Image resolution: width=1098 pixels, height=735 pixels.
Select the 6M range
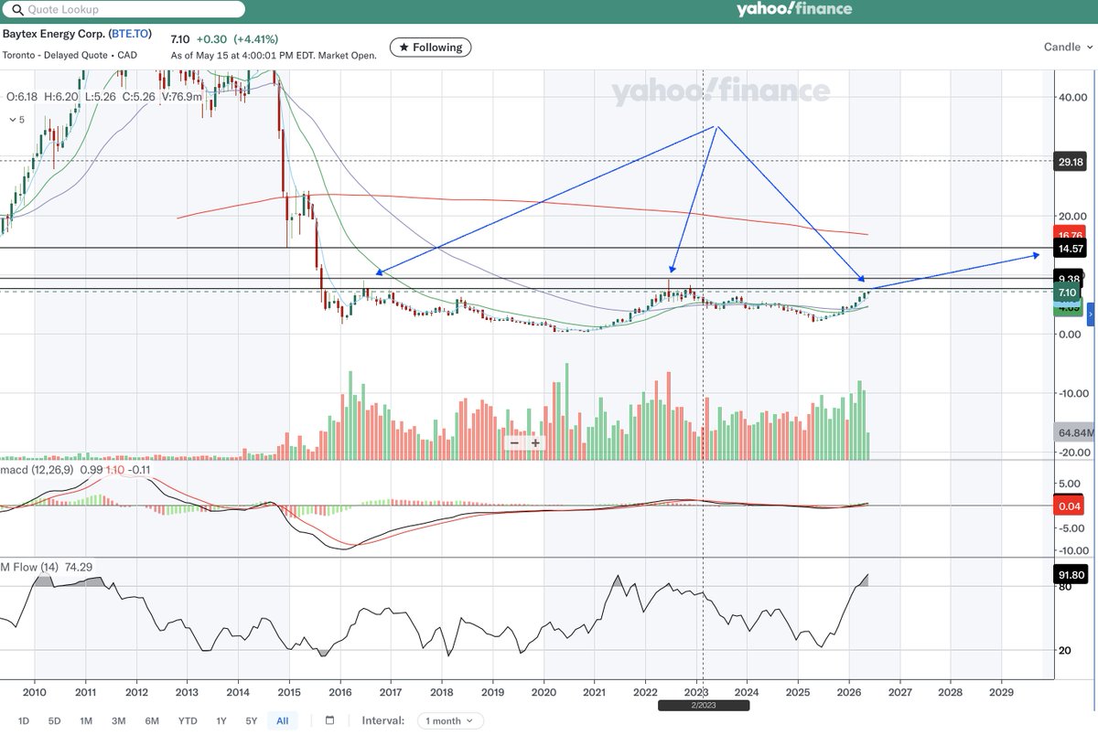pos(151,720)
